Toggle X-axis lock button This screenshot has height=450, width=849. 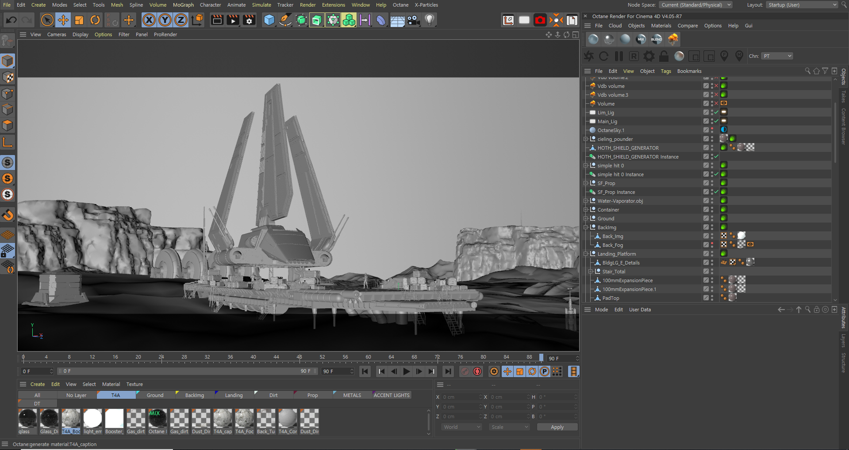(x=149, y=20)
